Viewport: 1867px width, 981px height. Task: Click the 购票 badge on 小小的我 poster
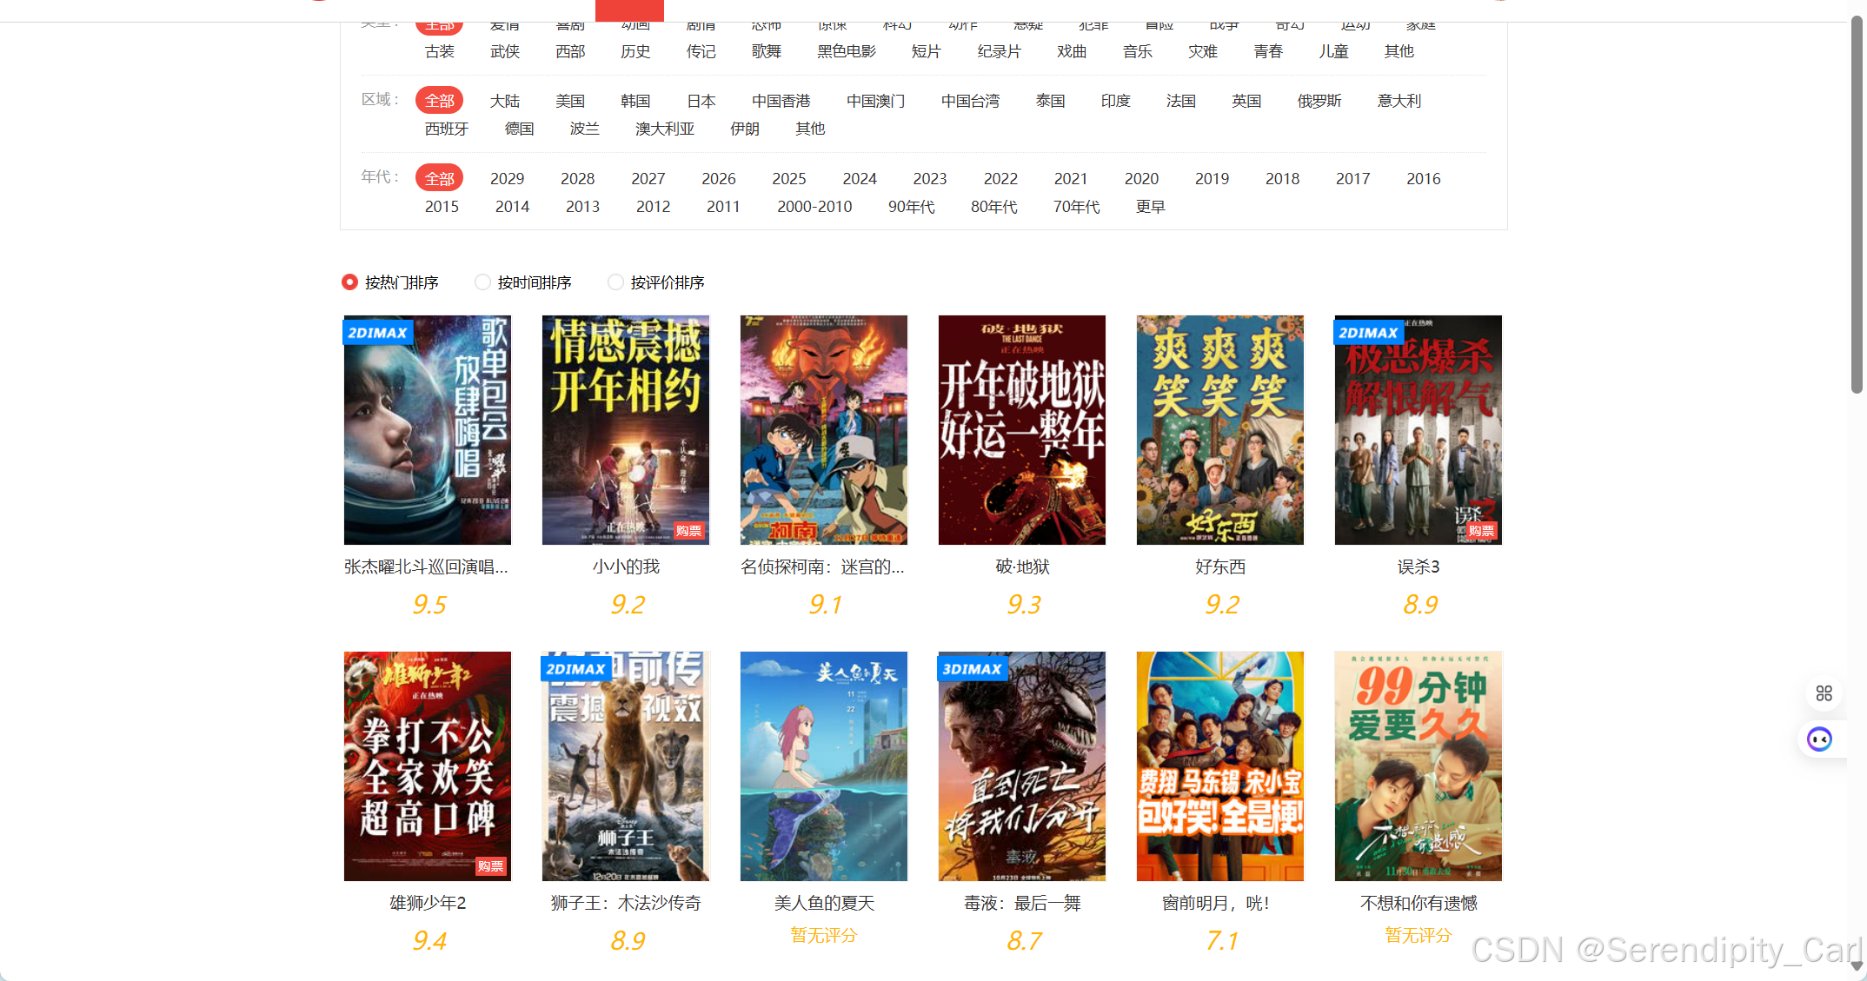tap(688, 531)
